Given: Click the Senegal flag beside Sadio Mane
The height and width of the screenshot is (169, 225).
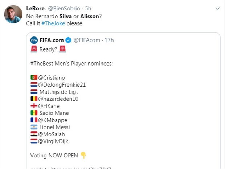Looking at the screenshot, I should click(x=34, y=113).
